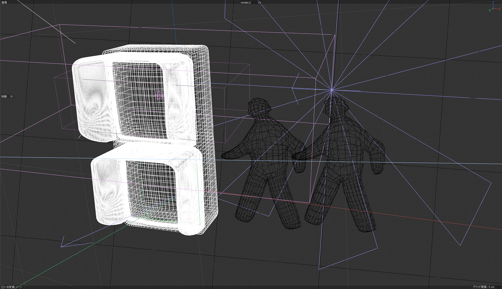Click the four-arrow move icon
Screen dimensions: 502x289
pyautogui.click(x=12, y=96)
